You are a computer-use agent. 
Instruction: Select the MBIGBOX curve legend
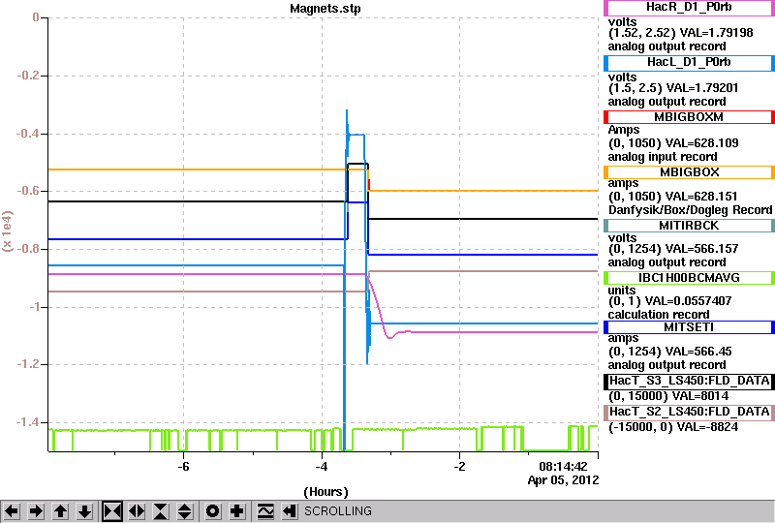click(x=689, y=172)
